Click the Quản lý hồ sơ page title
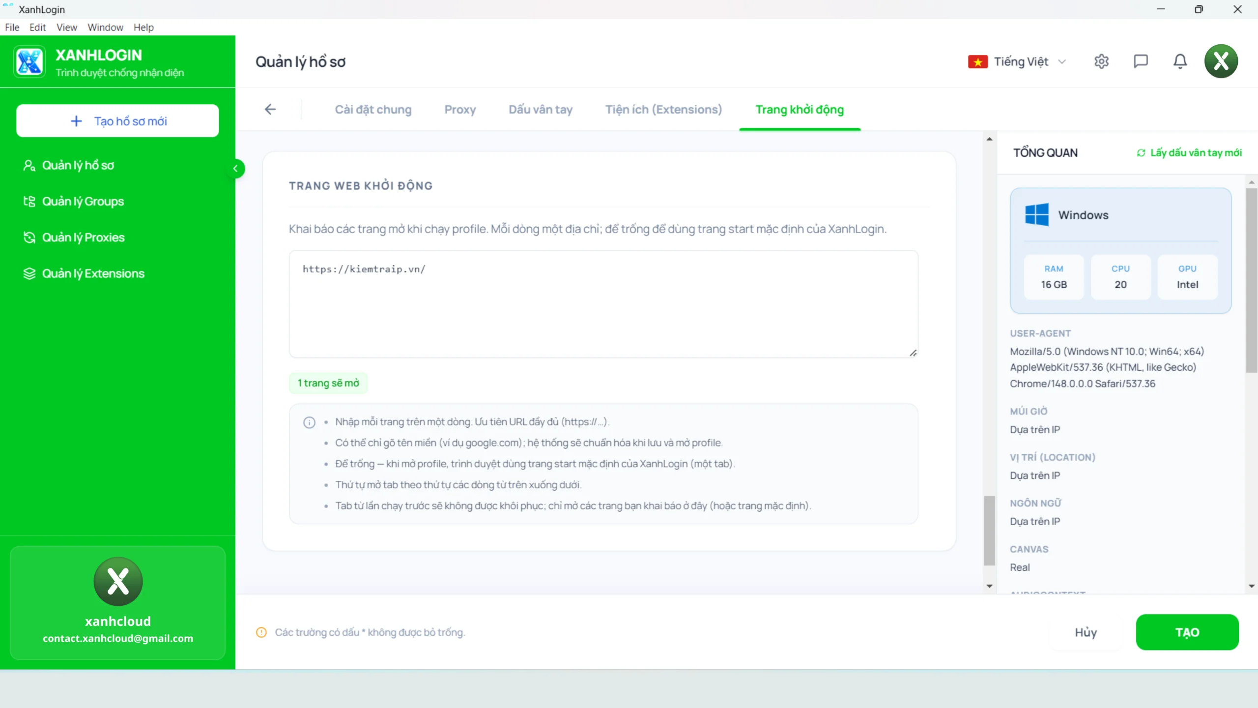 point(300,62)
